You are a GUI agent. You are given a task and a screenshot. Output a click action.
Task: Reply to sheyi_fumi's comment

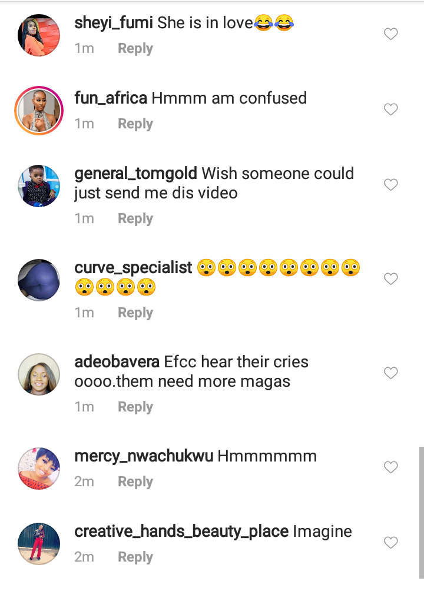point(135,49)
